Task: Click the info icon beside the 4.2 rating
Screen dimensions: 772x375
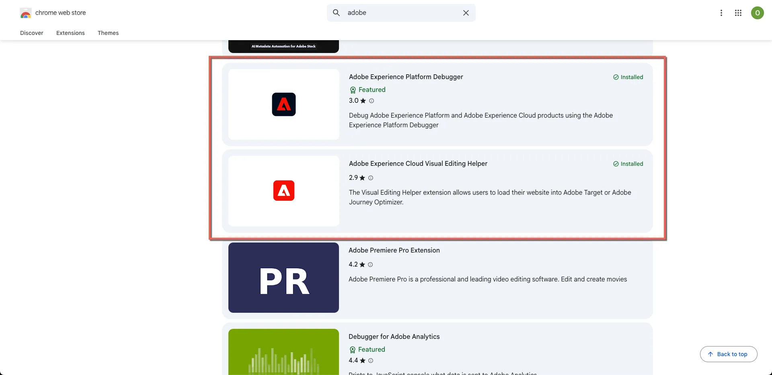Action: pos(370,265)
